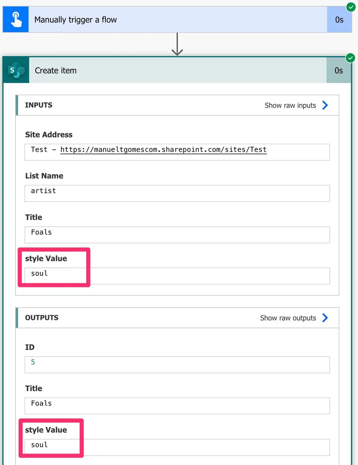Click the green checkmark on the trigger step
This screenshot has height=465, width=358.
350,7
